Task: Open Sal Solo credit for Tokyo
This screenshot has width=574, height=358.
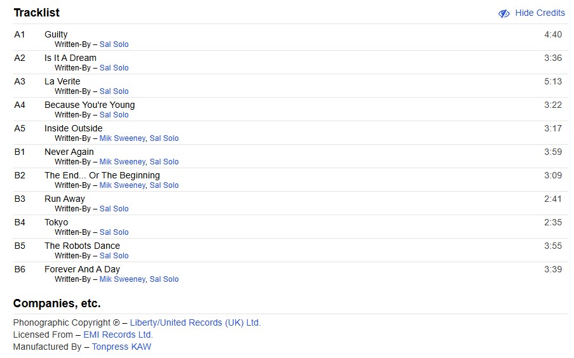Action: pos(114,232)
